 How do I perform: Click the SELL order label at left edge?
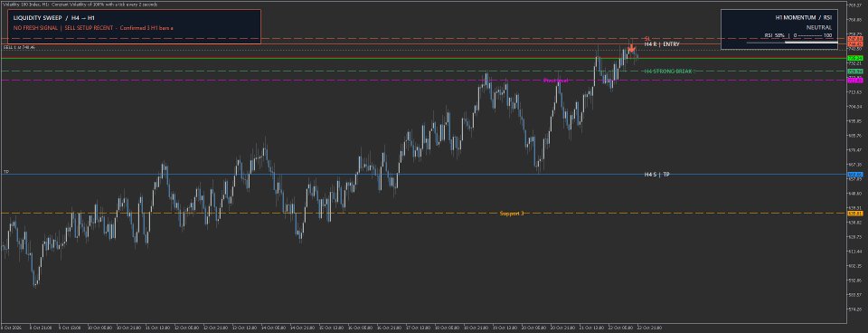point(20,48)
